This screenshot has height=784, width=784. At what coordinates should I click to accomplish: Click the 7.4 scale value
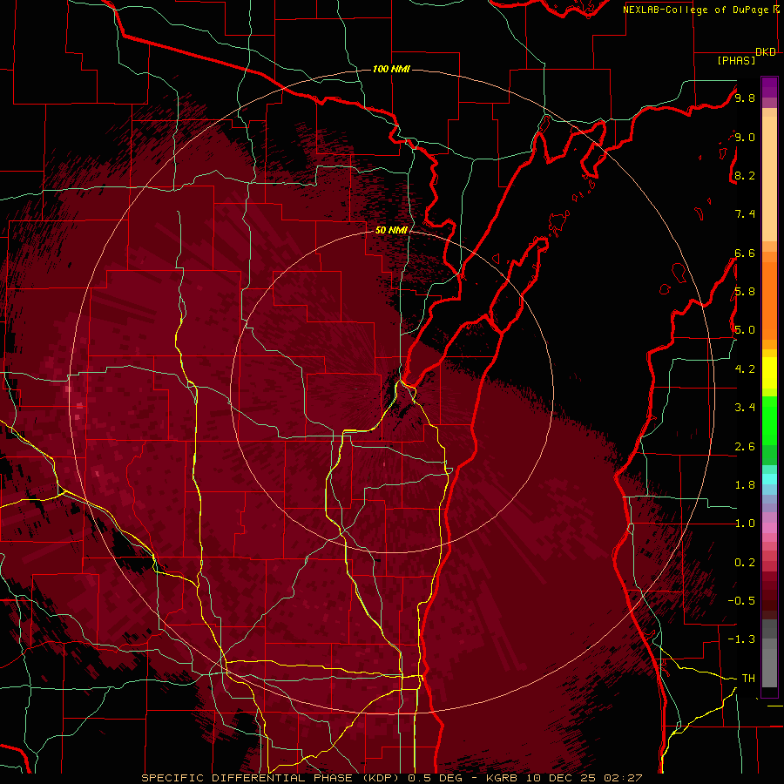coord(745,214)
